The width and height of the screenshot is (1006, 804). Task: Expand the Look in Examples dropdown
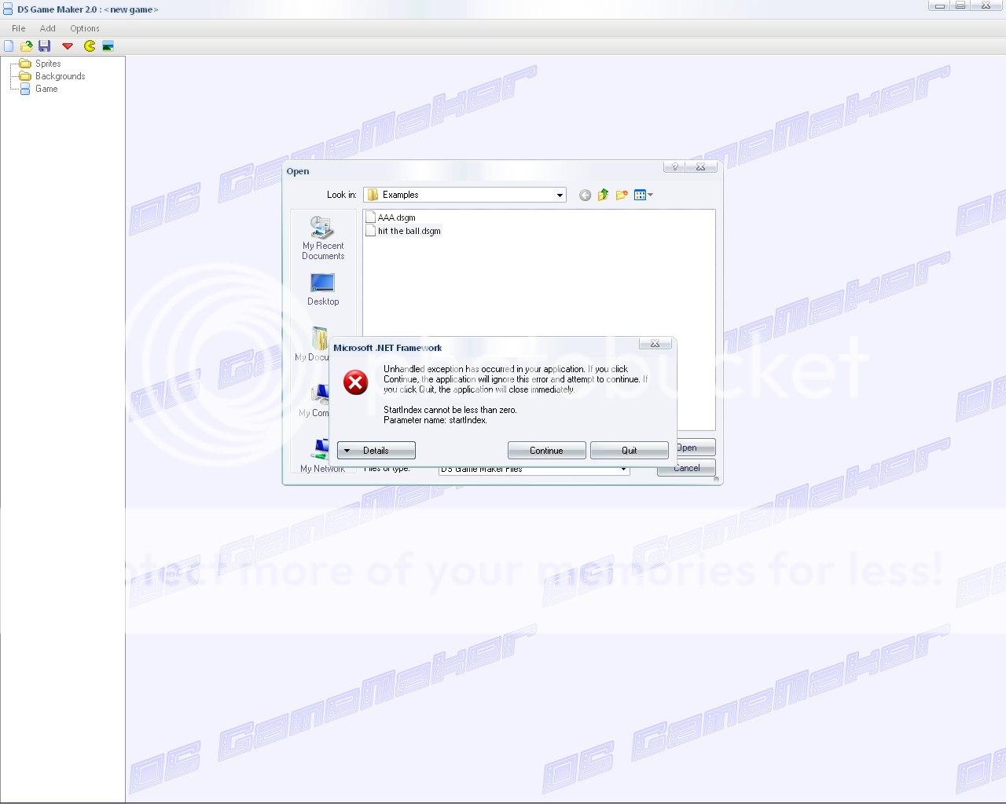click(x=560, y=196)
